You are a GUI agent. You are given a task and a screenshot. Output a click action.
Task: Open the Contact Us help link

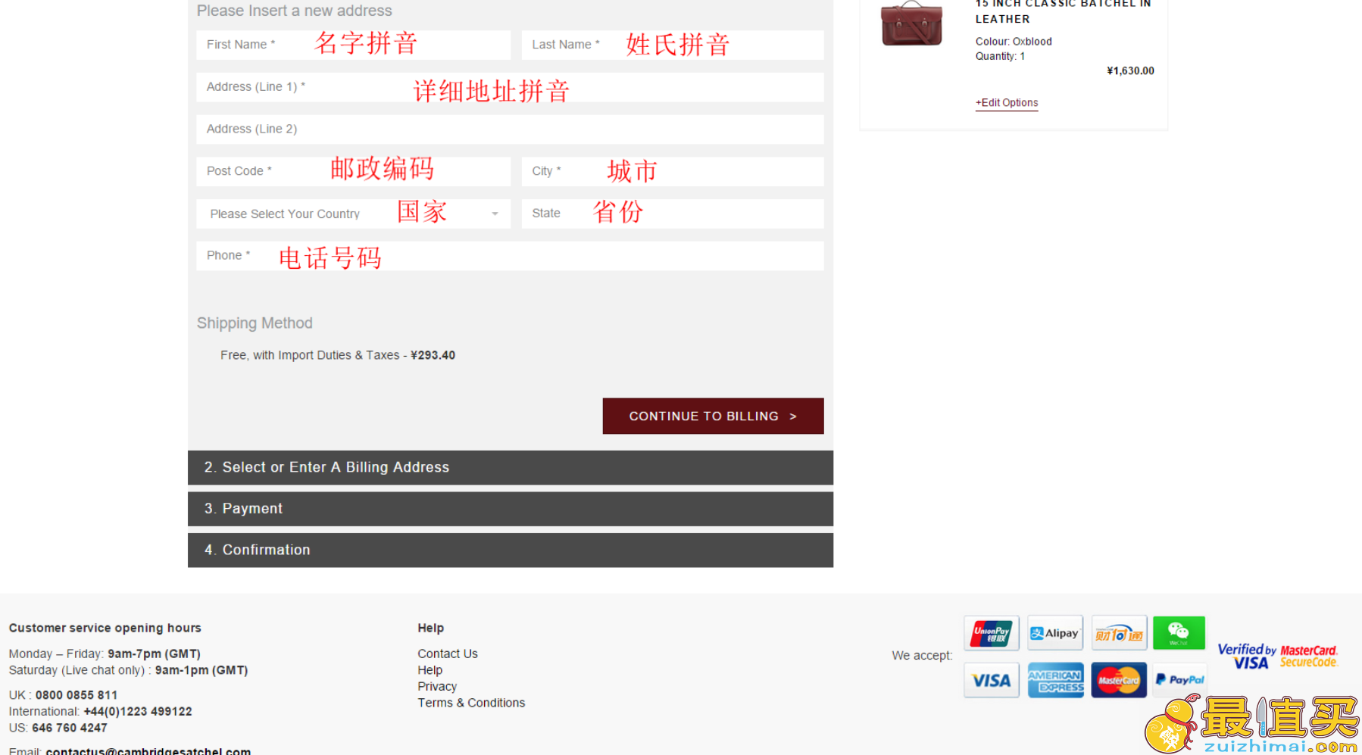point(448,654)
